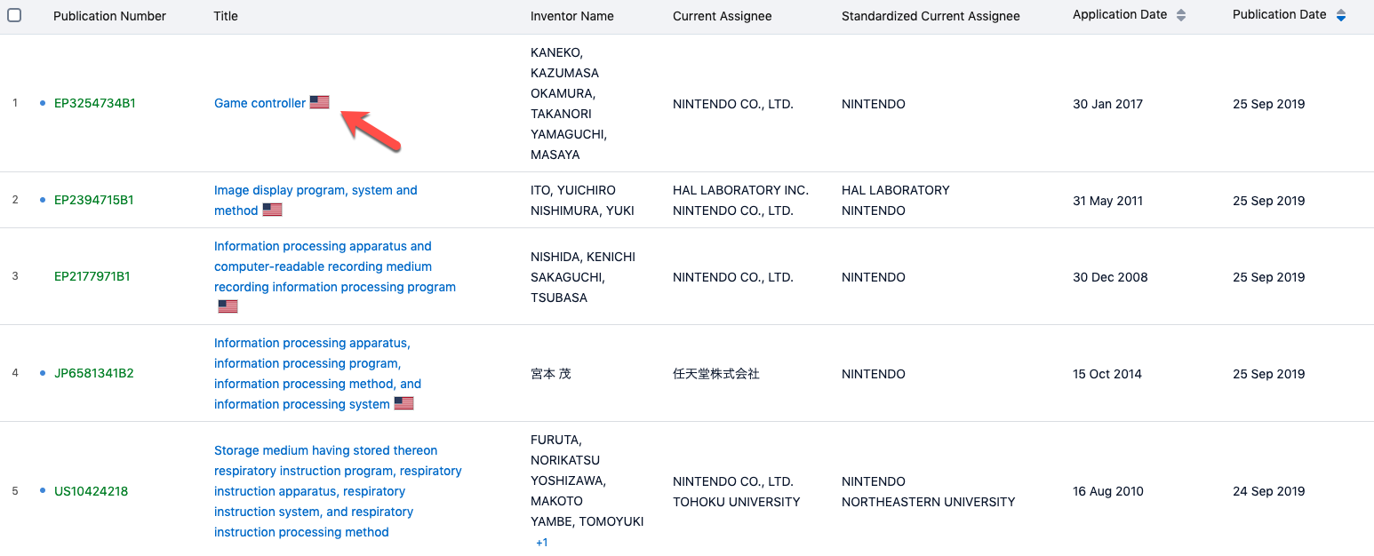This screenshot has height=556, width=1374.
Task: Click the Publication Number column header
Action: [109, 16]
